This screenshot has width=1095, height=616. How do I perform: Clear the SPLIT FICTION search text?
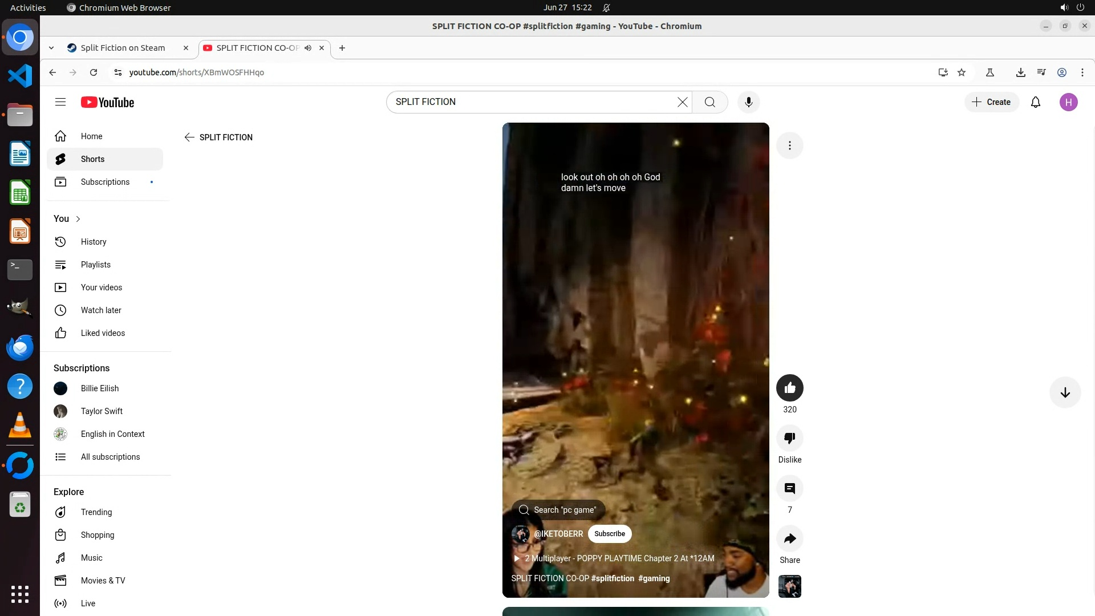[x=682, y=102]
